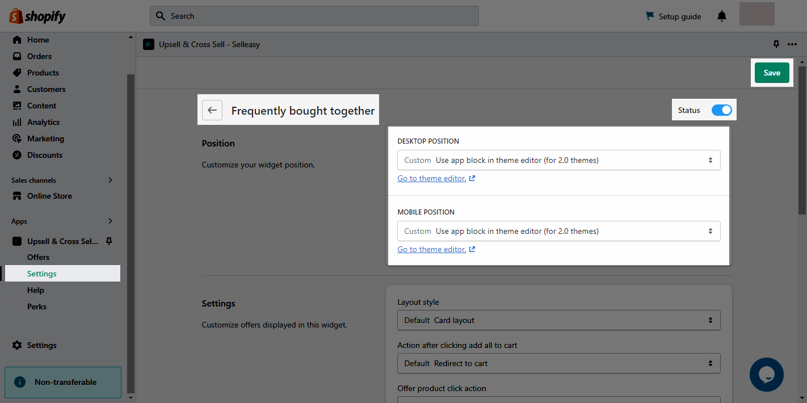Open the chat support bubble
The height and width of the screenshot is (403, 807).
click(767, 375)
